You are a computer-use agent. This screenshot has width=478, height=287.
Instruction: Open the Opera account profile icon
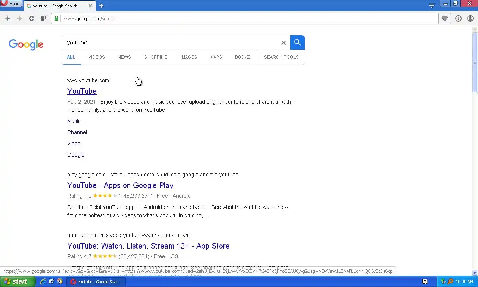click(x=470, y=18)
